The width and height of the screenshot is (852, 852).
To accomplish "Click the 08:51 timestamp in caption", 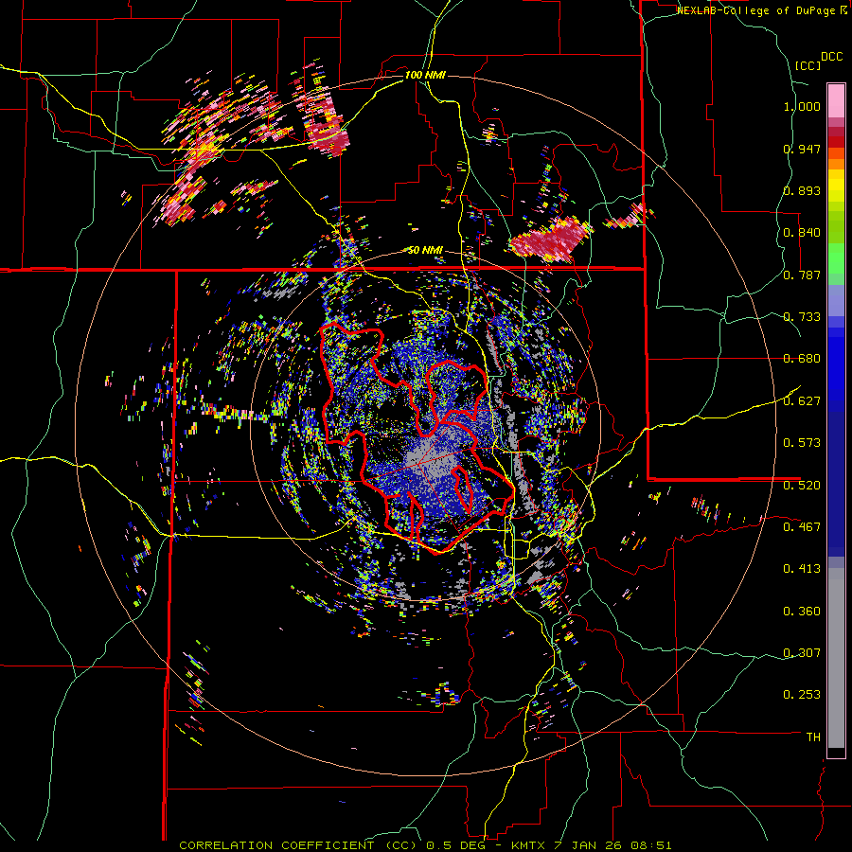I will point(651,845).
